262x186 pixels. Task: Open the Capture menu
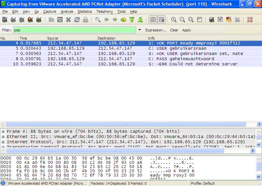tap(50, 11)
